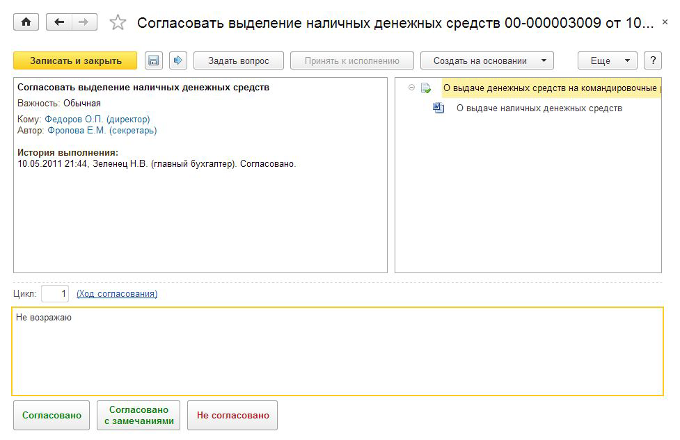This screenshot has width=680, height=440.
Task: Reject with Не согласовано button
Action: 233,415
